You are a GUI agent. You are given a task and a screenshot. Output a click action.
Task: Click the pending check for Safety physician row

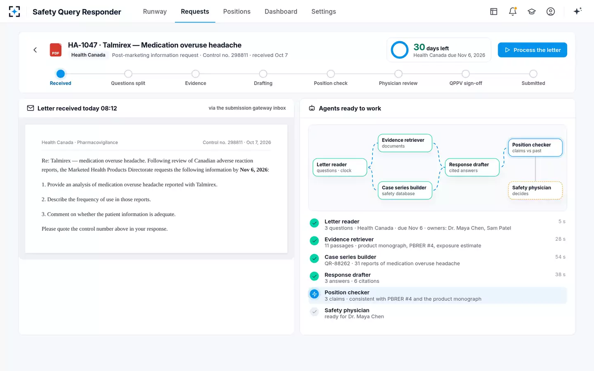(314, 312)
